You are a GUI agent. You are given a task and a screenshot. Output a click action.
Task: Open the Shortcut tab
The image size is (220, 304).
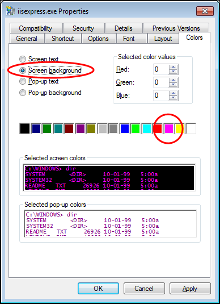pos(63,39)
